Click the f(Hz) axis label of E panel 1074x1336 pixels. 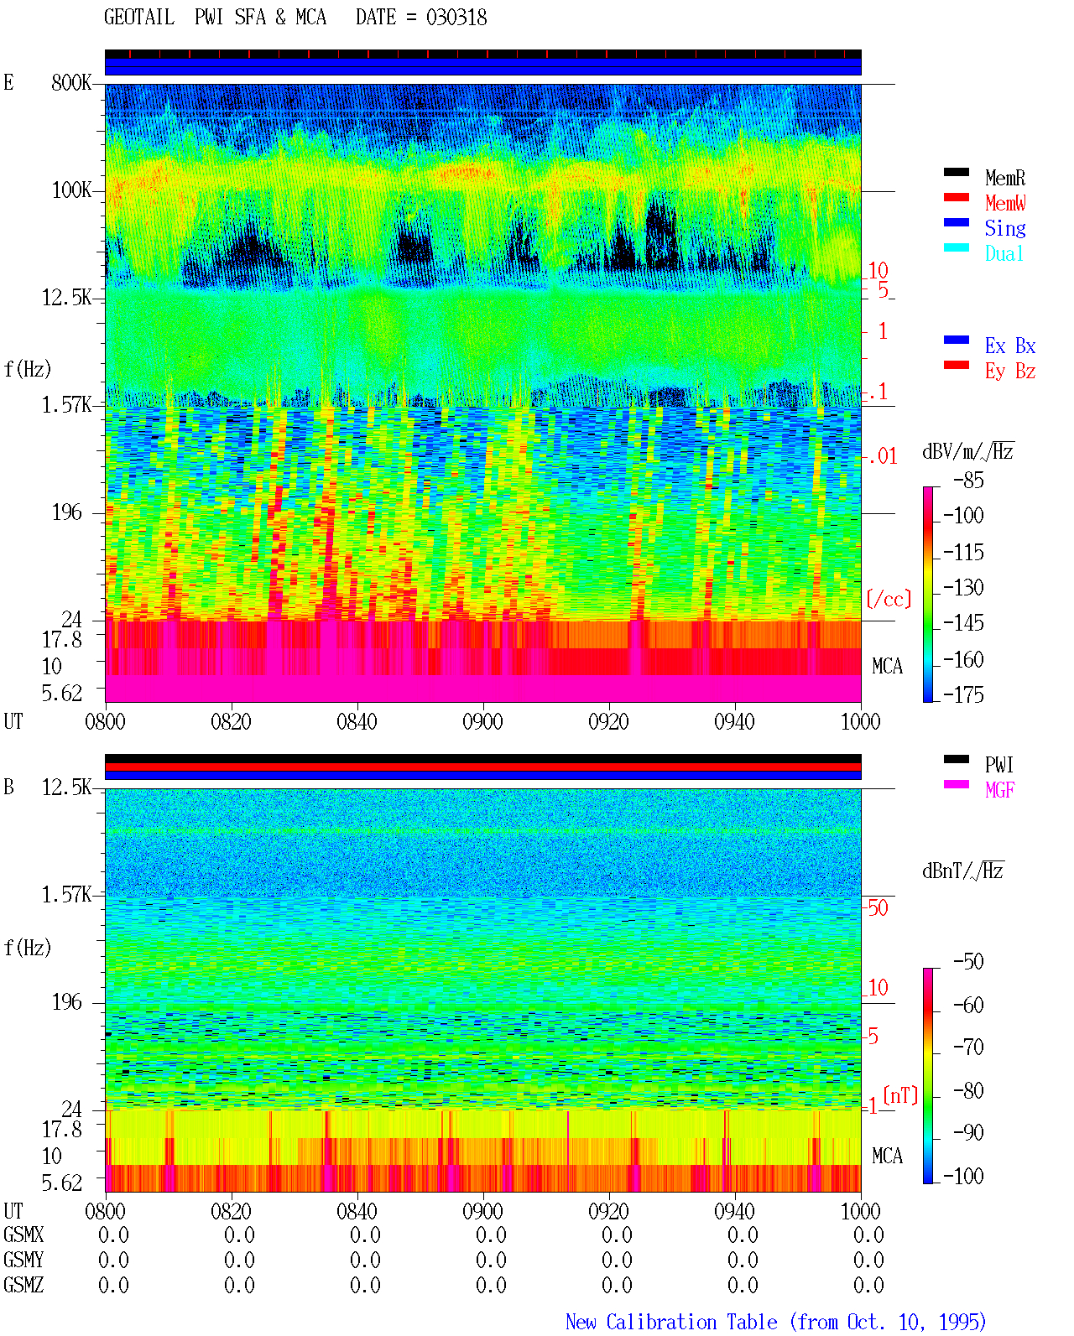pyautogui.click(x=28, y=369)
